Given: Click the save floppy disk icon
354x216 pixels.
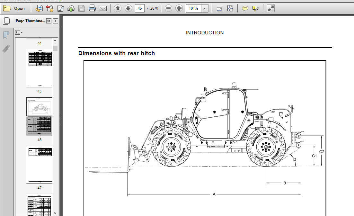Looking at the screenshot, I should [82, 8].
